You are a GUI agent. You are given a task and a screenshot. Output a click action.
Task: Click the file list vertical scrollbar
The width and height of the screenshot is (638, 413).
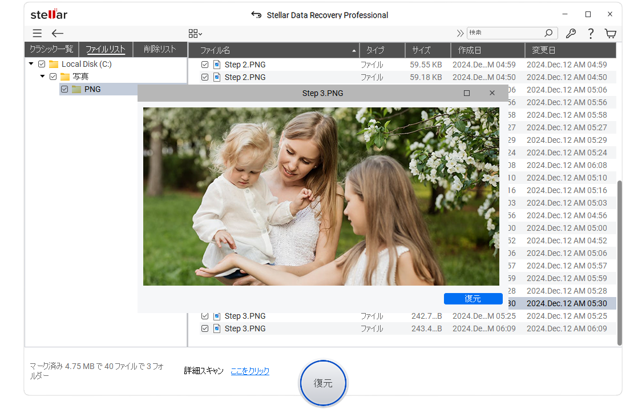tap(619, 263)
